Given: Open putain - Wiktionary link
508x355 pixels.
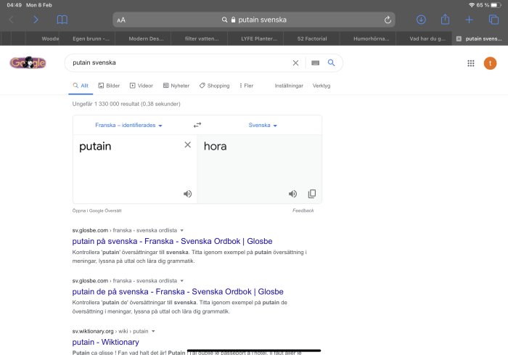Looking at the screenshot, I should click(105, 342).
